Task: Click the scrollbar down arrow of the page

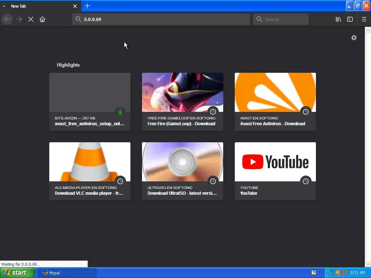Action: [368, 264]
